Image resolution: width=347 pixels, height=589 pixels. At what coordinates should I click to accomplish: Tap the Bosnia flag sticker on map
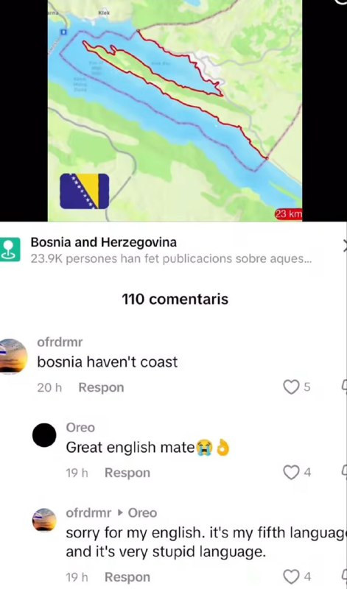[85, 191]
